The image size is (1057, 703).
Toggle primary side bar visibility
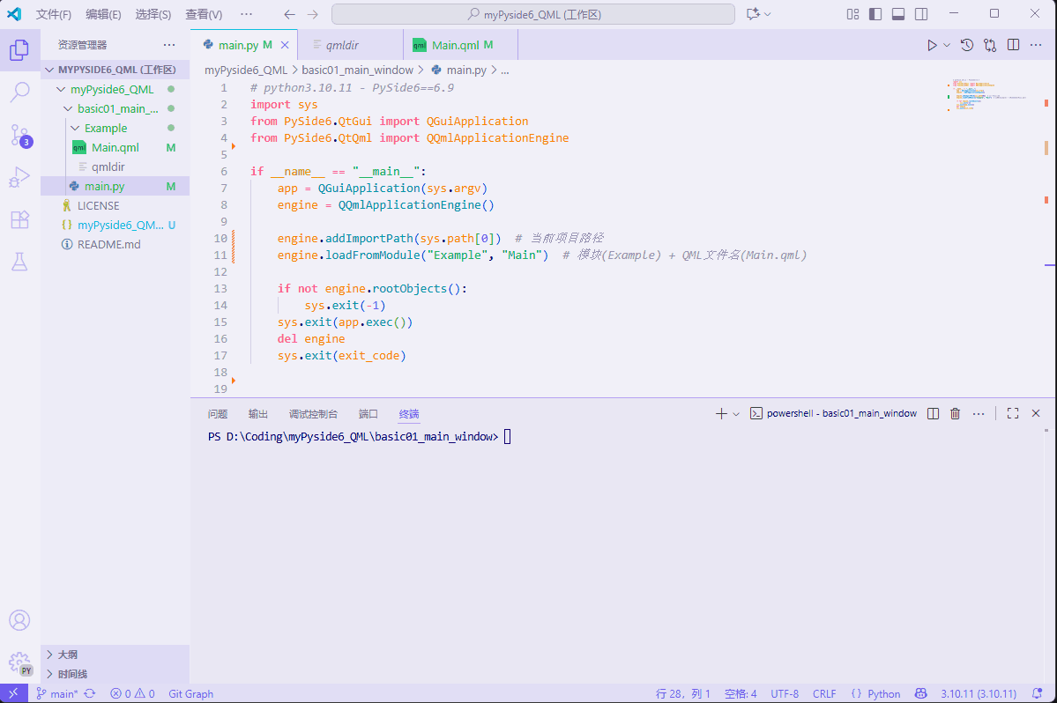875,14
